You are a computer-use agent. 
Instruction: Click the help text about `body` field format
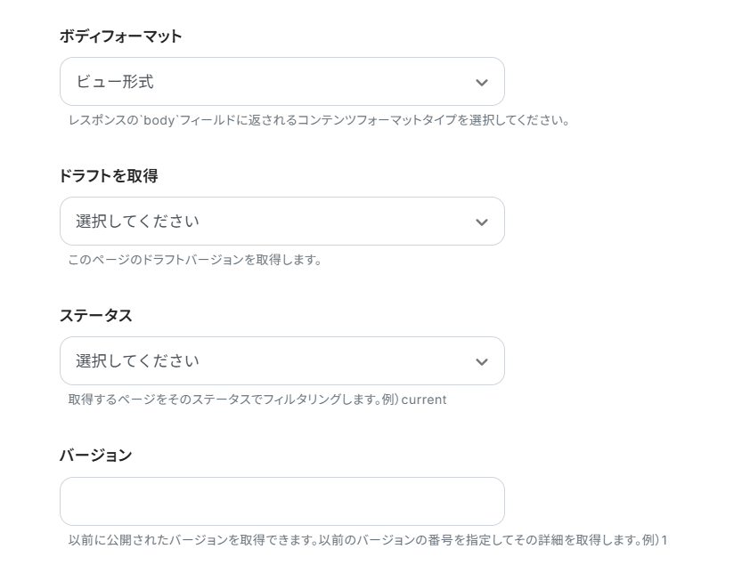point(319,120)
